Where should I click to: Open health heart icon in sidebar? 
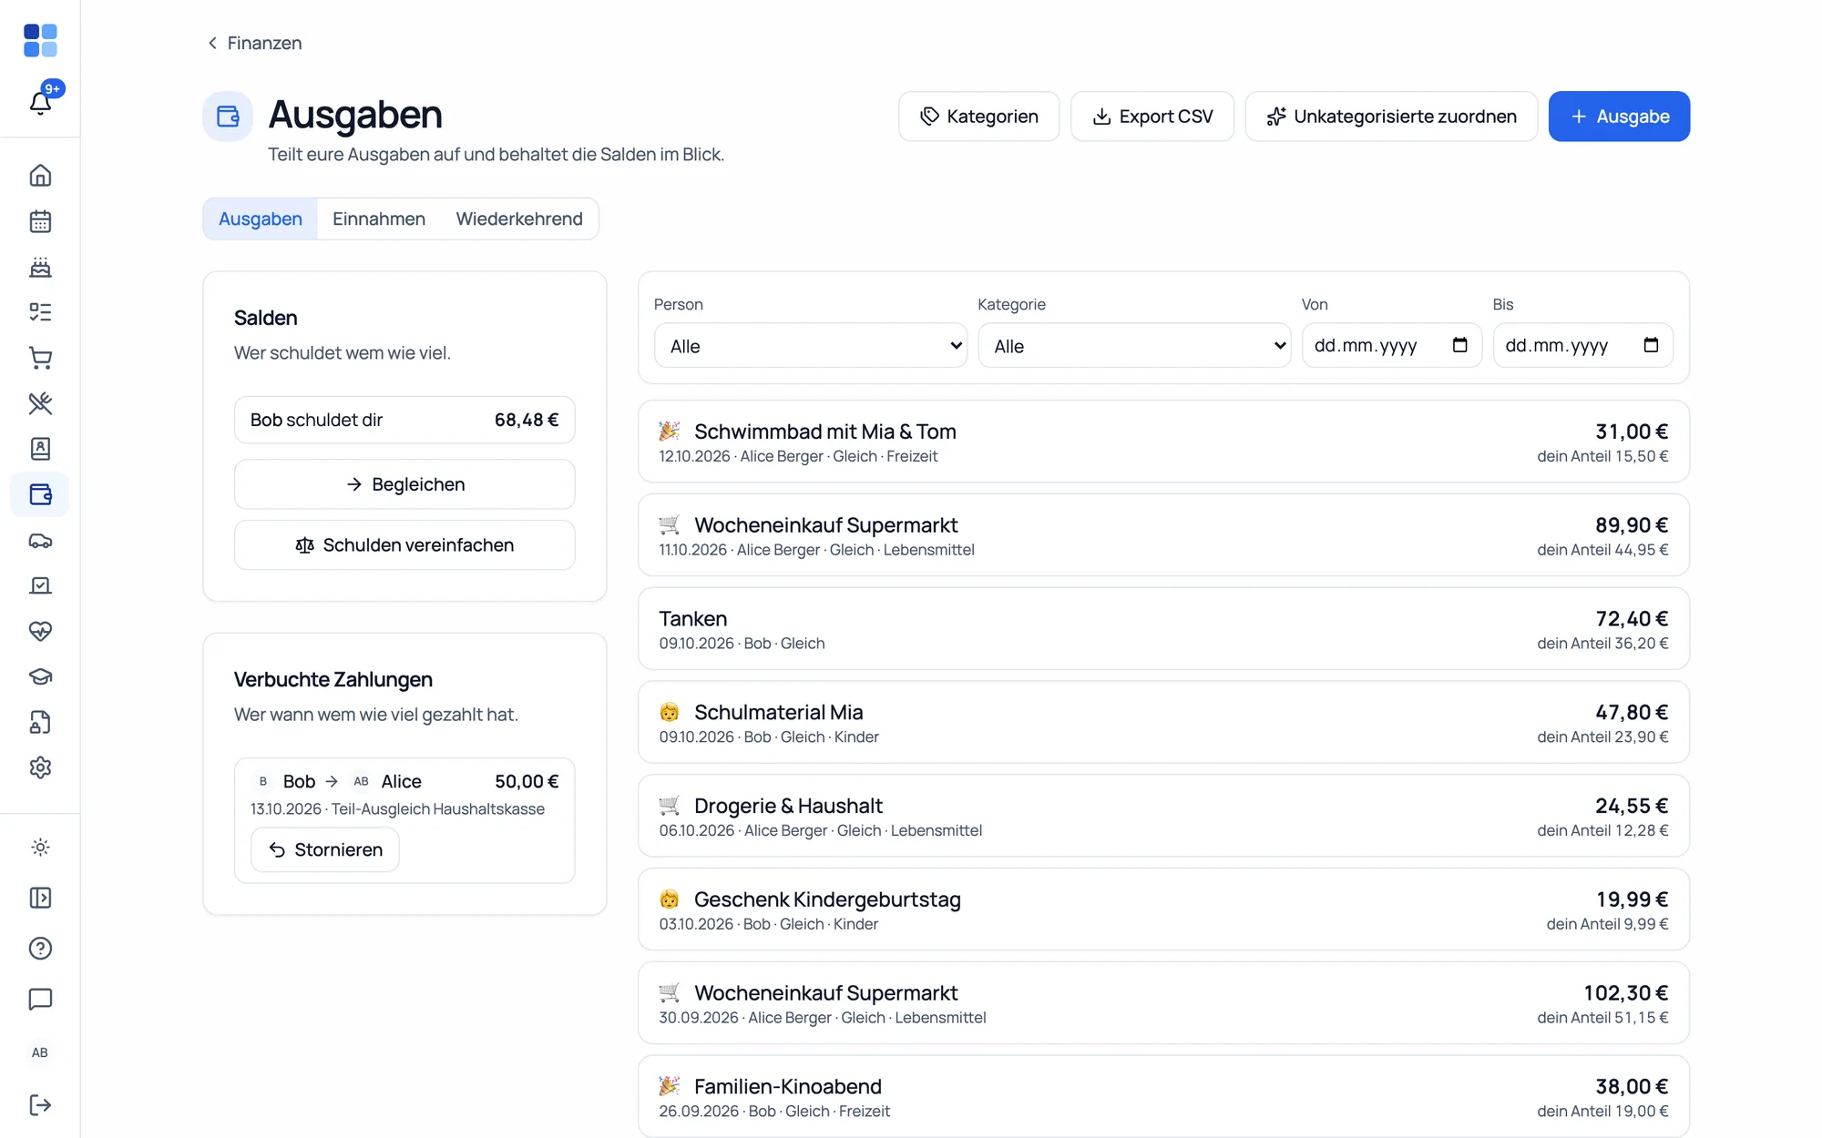[x=40, y=631]
